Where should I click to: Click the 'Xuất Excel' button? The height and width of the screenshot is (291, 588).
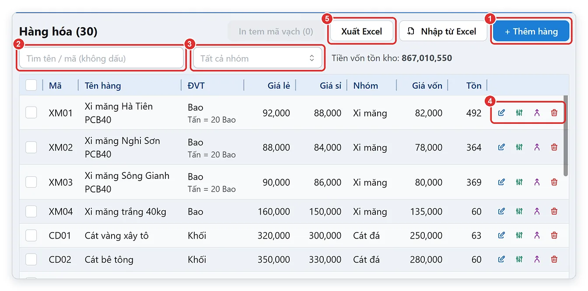click(362, 31)
